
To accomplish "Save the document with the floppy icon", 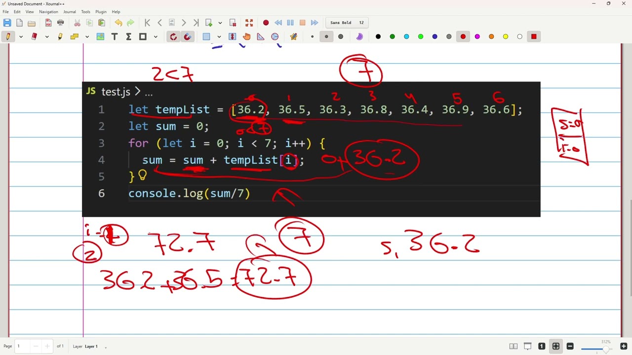I will pyautogui.click(x=7, y=23).
